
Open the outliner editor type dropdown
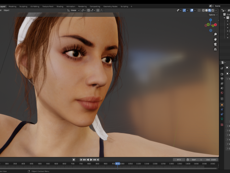click(223, 10)
